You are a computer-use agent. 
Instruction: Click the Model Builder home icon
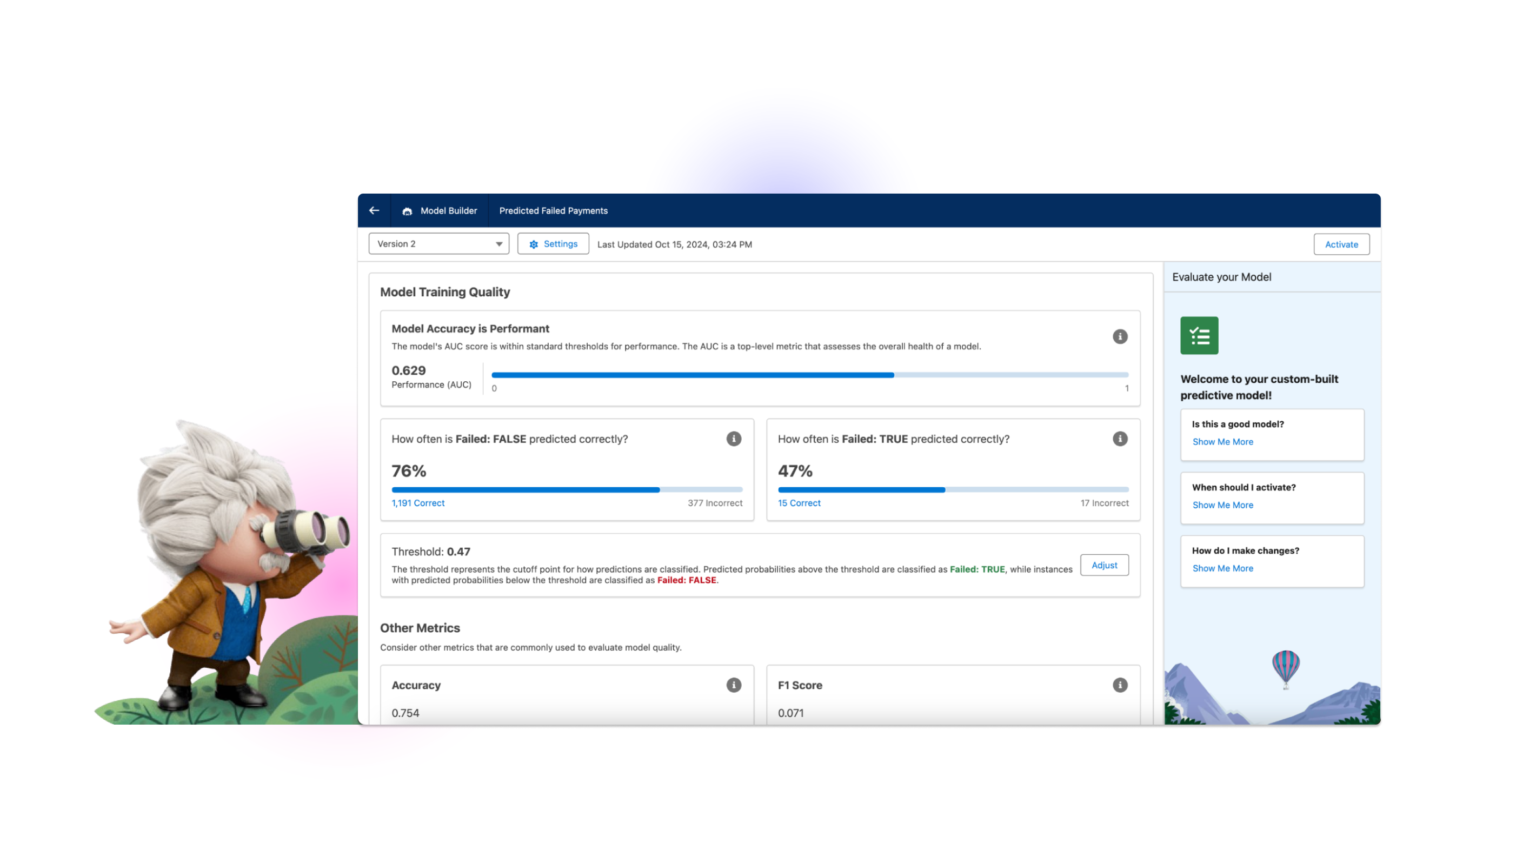click(407, 211)
